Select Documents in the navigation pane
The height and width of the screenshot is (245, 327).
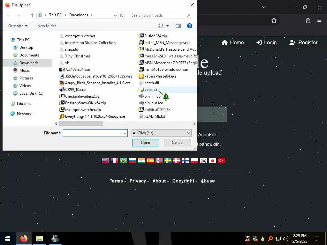point(29,55)
